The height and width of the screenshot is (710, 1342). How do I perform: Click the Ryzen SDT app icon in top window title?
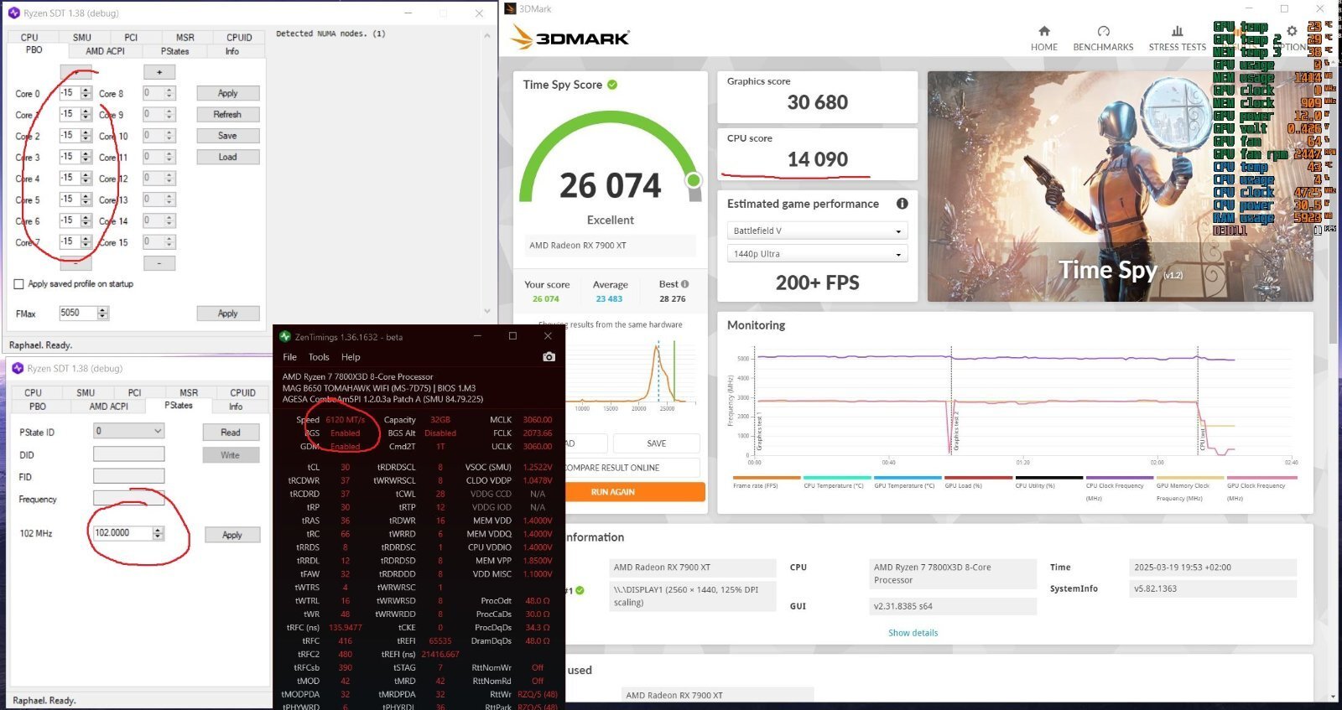click(13, 13)
